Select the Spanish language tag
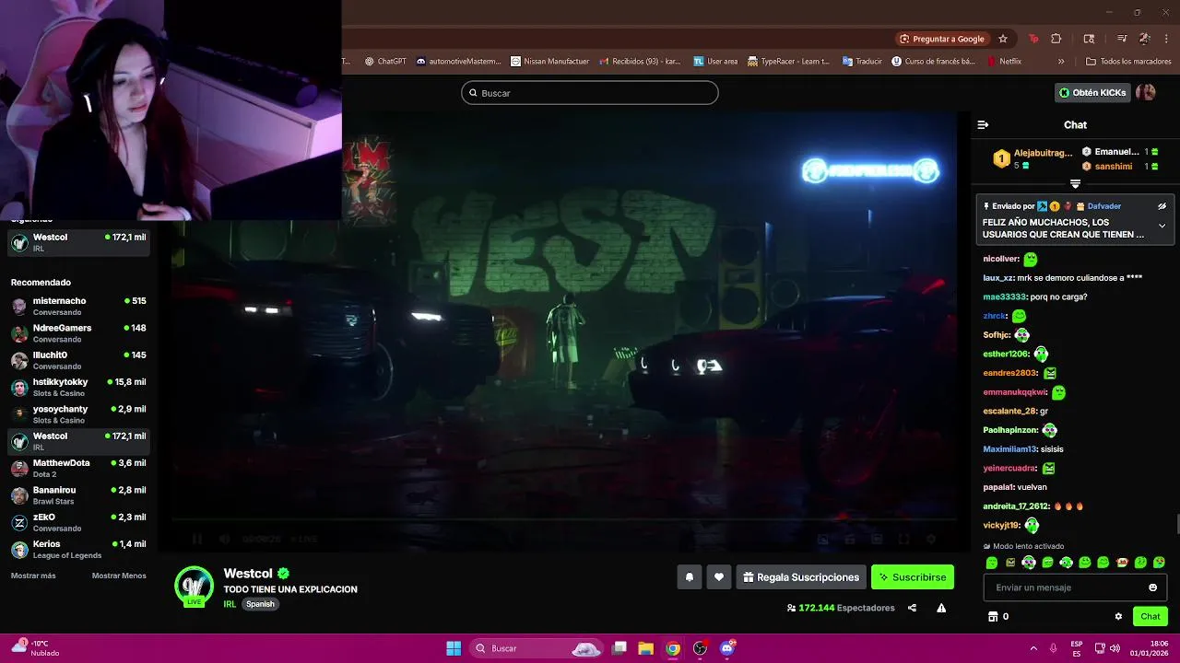The image size is (1180, 663). pos(260,604)
